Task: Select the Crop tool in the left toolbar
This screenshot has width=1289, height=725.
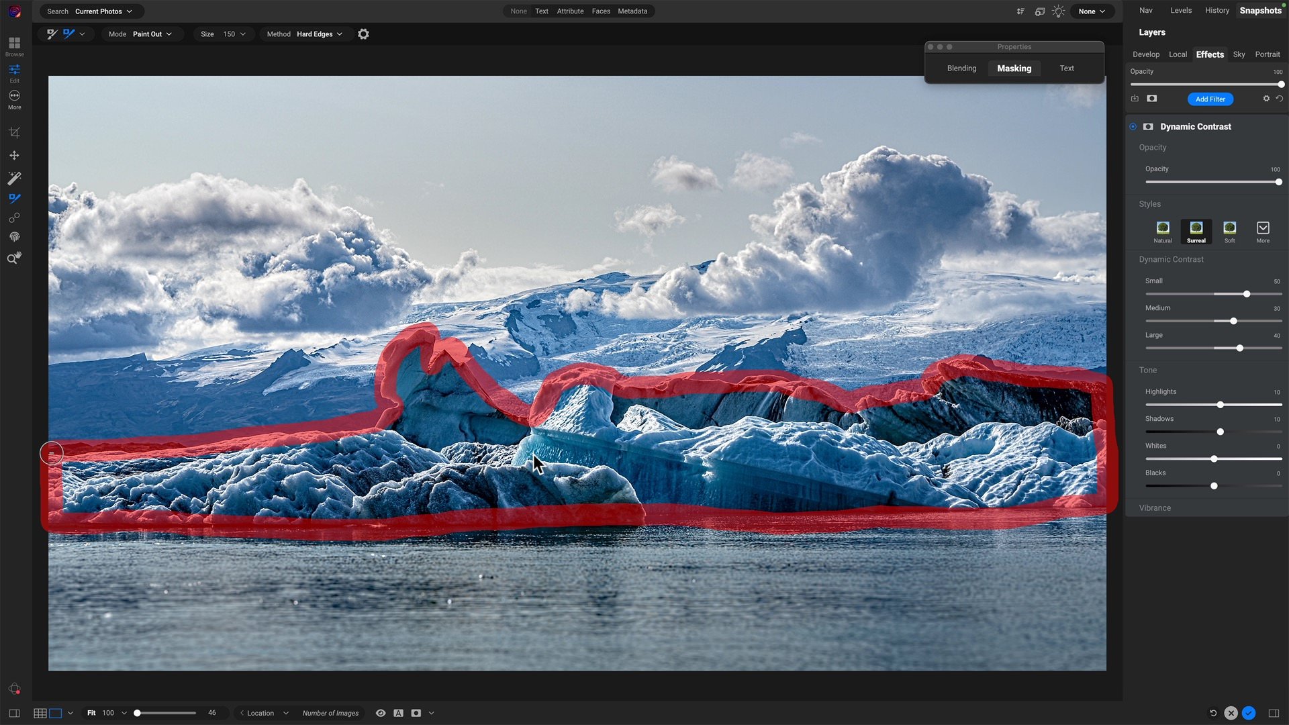Action: [14, 132]
